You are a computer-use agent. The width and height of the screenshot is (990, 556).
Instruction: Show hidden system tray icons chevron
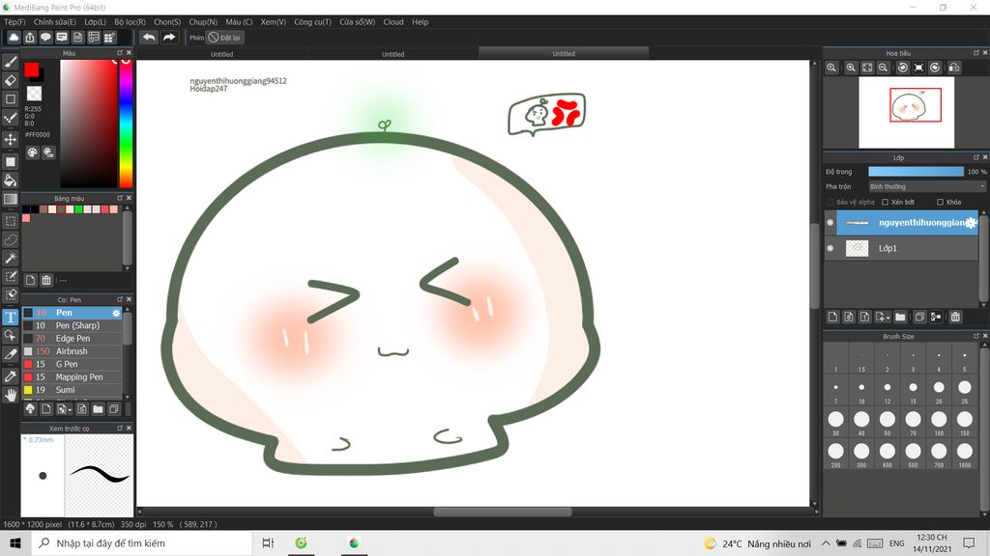click(826, 542)
